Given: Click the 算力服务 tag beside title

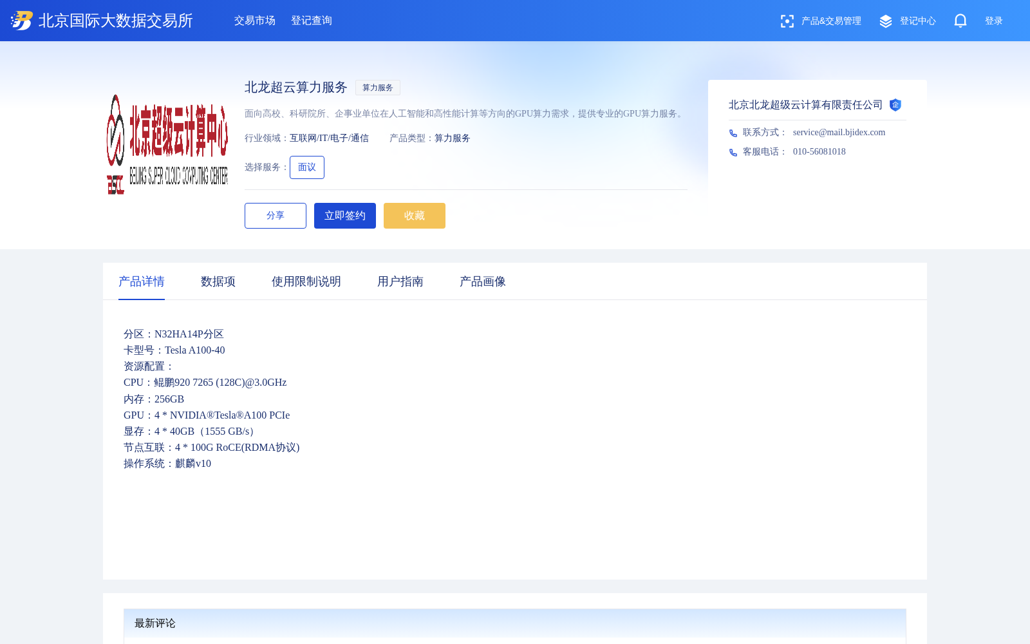Looking at the screenshot, I should click(378, 88).
